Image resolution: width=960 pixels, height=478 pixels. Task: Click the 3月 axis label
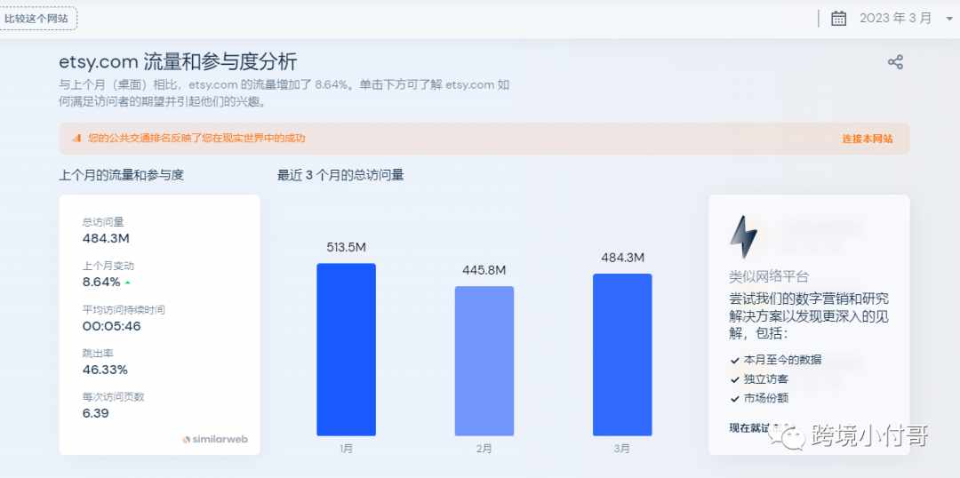pos(622,449)
